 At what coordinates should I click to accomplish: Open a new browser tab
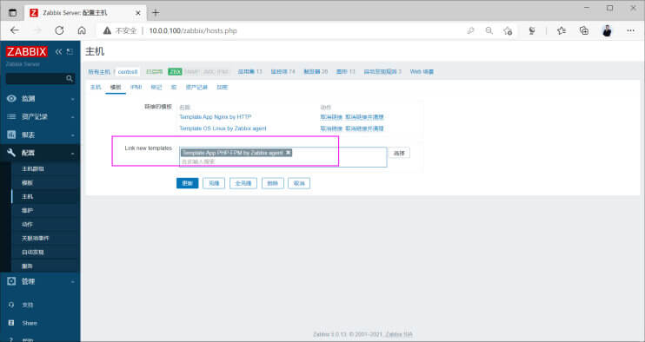coord(156,13)
